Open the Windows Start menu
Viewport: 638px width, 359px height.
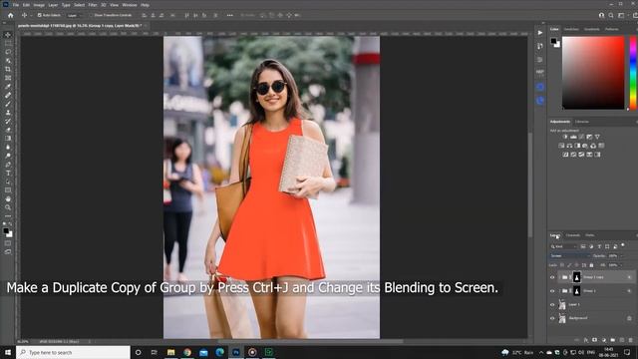tap(8, 352)
